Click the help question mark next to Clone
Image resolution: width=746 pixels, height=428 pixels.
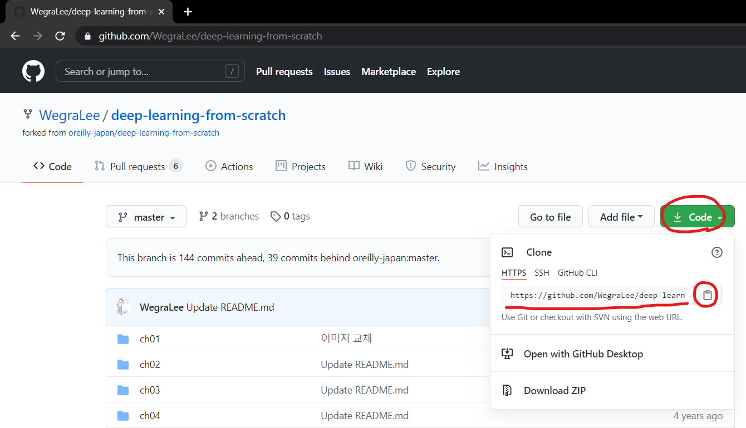point(717,252)
